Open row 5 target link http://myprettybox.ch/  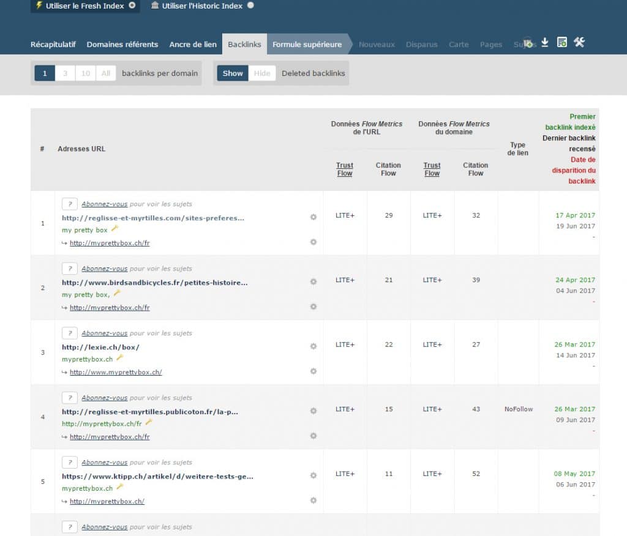[107, 501]
